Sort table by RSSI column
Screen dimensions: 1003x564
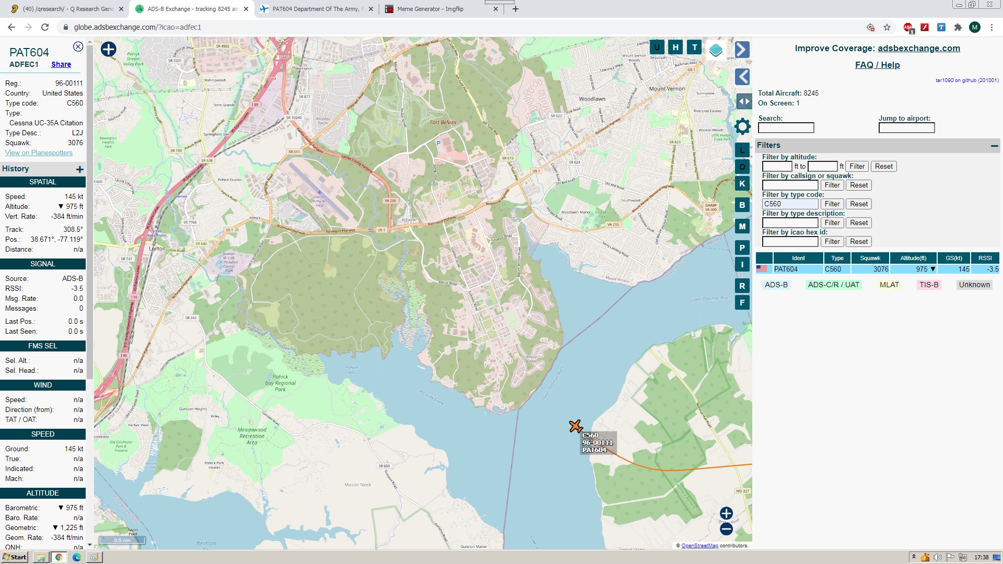point(985,258)
